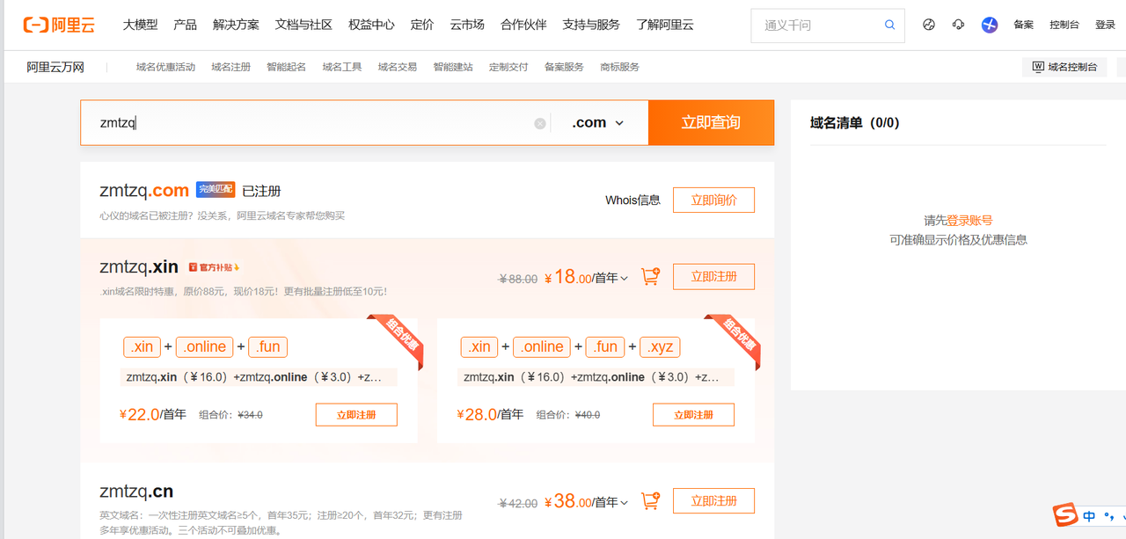Go to 备案服务 tab

click(x=564, y=67)
